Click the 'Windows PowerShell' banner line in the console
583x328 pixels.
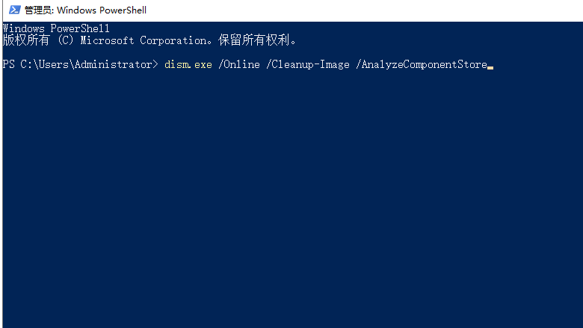[x=56, y=28]
